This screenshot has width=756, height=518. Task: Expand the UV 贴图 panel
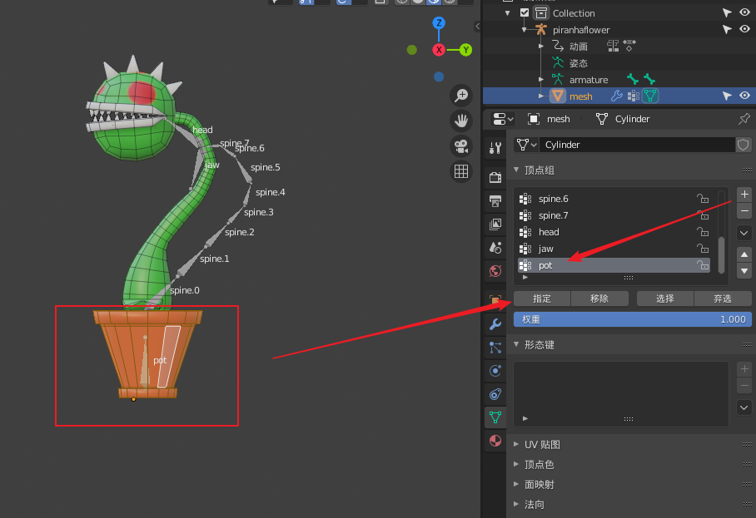click(516, 444)
